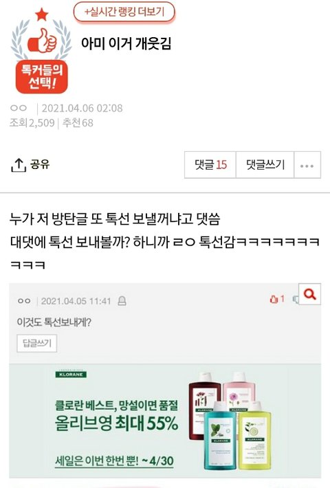Open the Klorane 올리브영 55% ad banner
The height and width of the screenshot is (488, 330).
165,421
